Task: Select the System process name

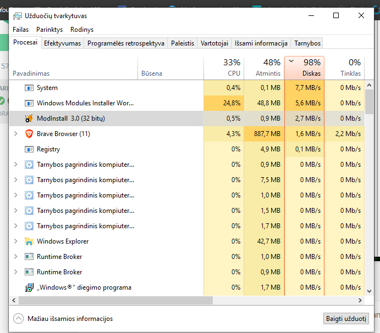Action: 47,88
